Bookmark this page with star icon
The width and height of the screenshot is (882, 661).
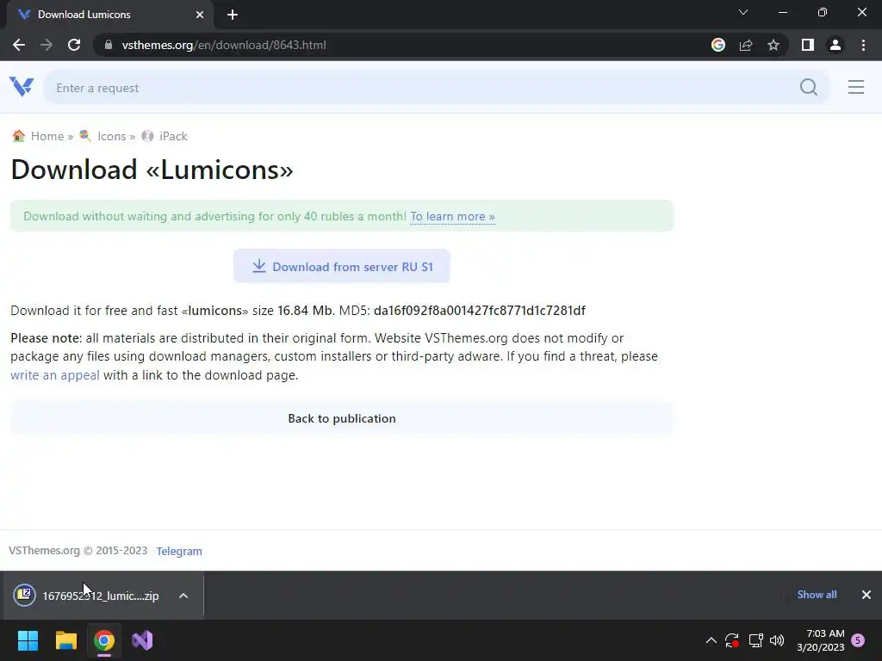click(773, 45)
